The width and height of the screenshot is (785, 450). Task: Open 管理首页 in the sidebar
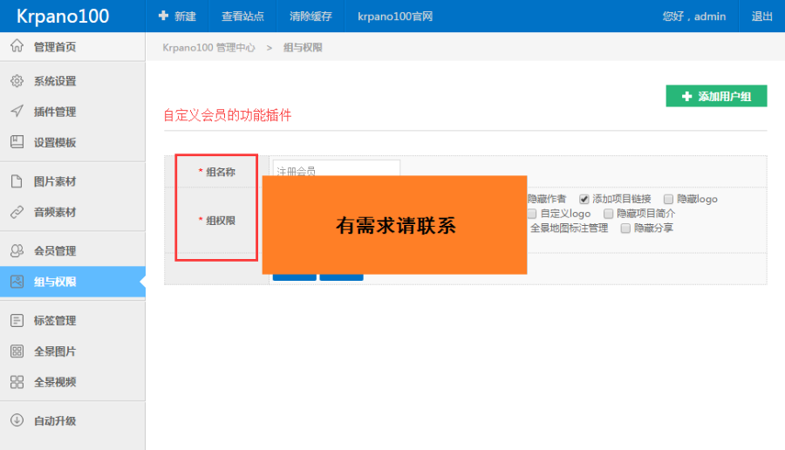tap(72, 46)
